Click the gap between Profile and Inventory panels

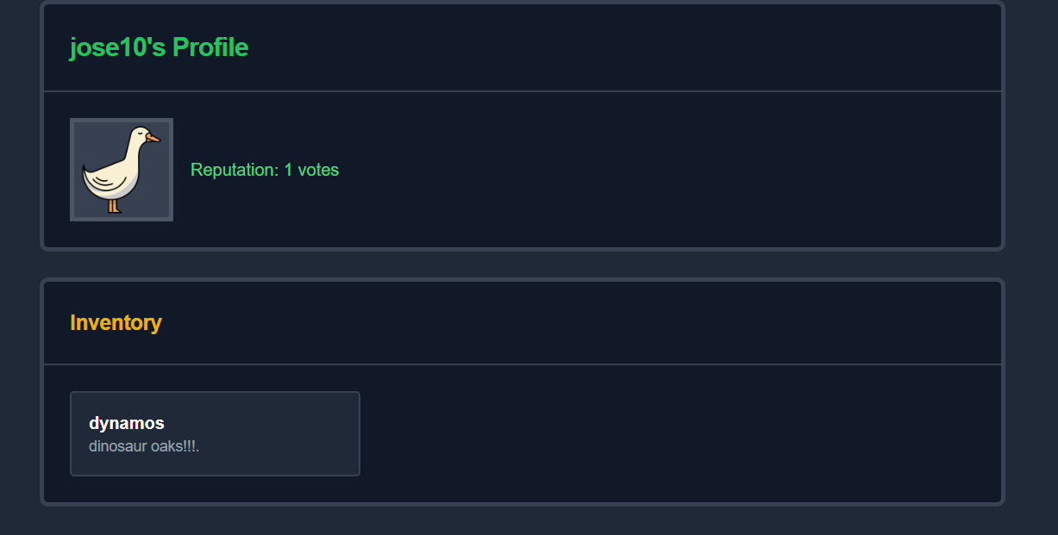point(523,264)
